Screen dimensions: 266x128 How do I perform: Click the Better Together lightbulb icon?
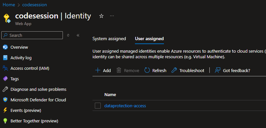pos(5,121)
